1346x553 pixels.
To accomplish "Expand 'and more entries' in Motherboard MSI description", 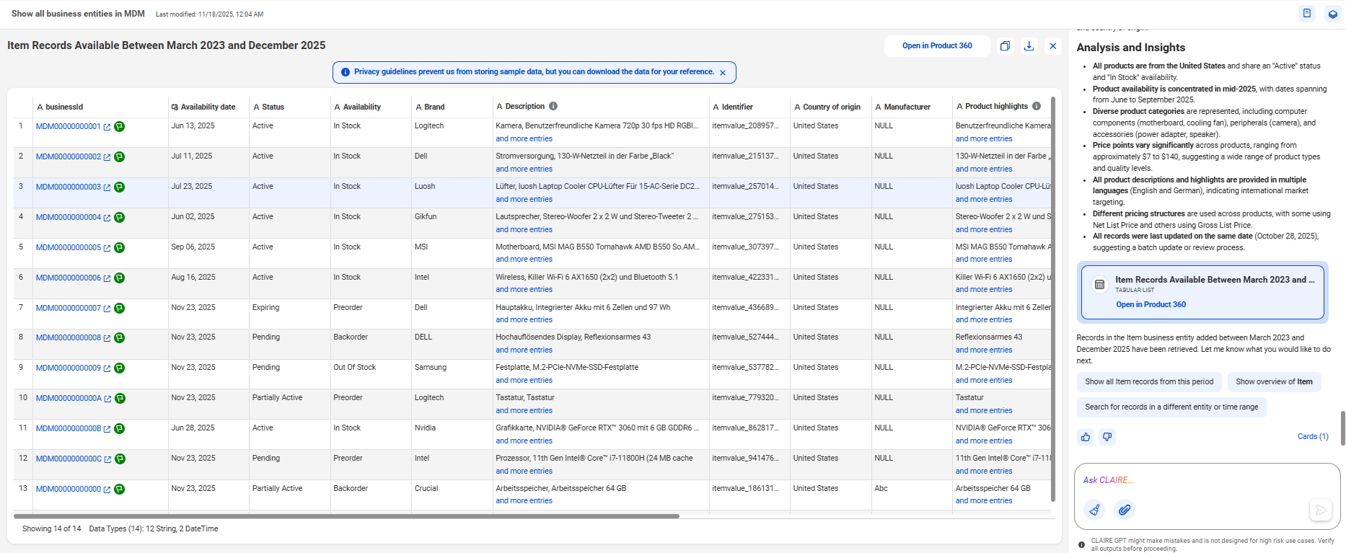I will pos(524,260).
